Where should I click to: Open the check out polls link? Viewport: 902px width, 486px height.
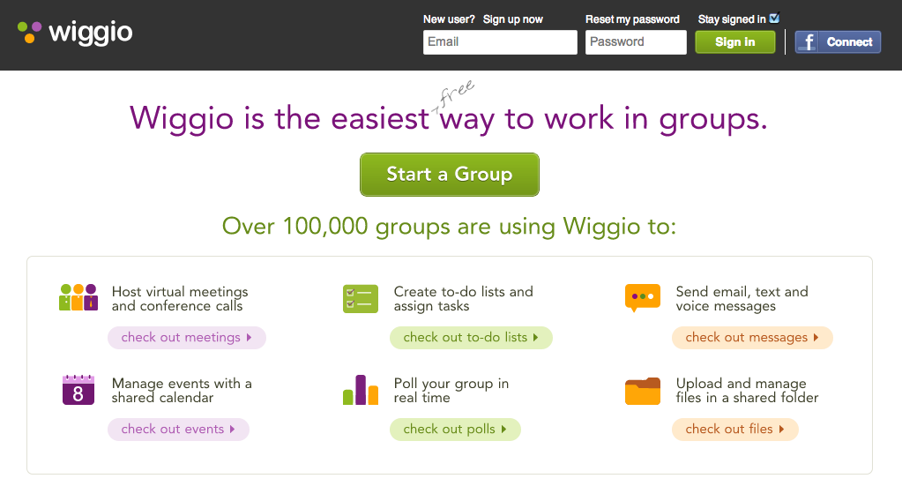click(x=455, y=430)
